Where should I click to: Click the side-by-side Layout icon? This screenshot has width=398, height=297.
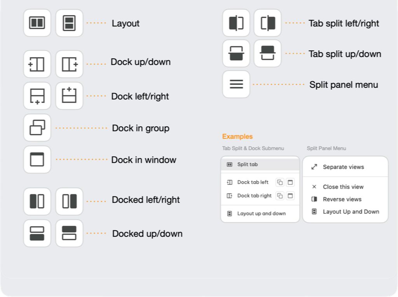37,23
